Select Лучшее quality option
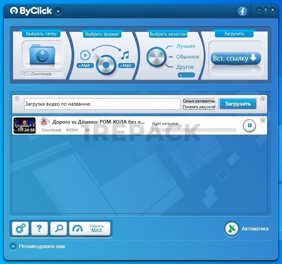Viewport: 282px width, 264px height. point(186,46)
